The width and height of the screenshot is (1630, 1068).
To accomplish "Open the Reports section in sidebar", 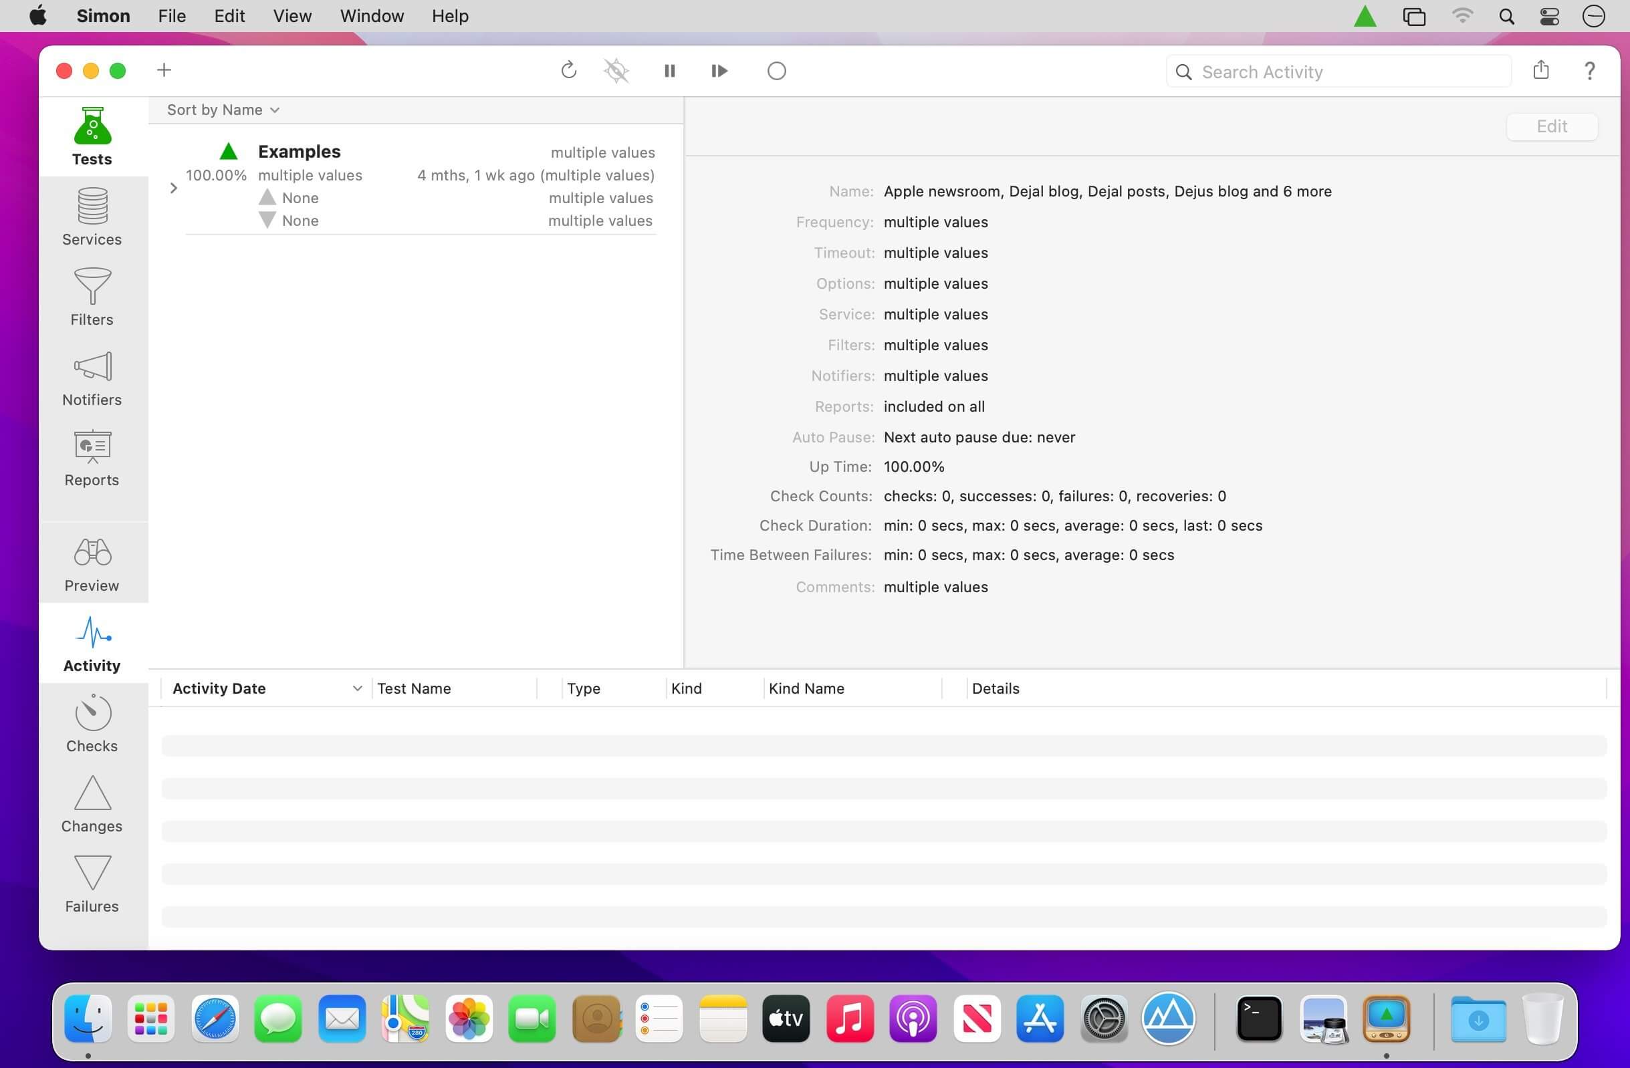I will [92, 456].
